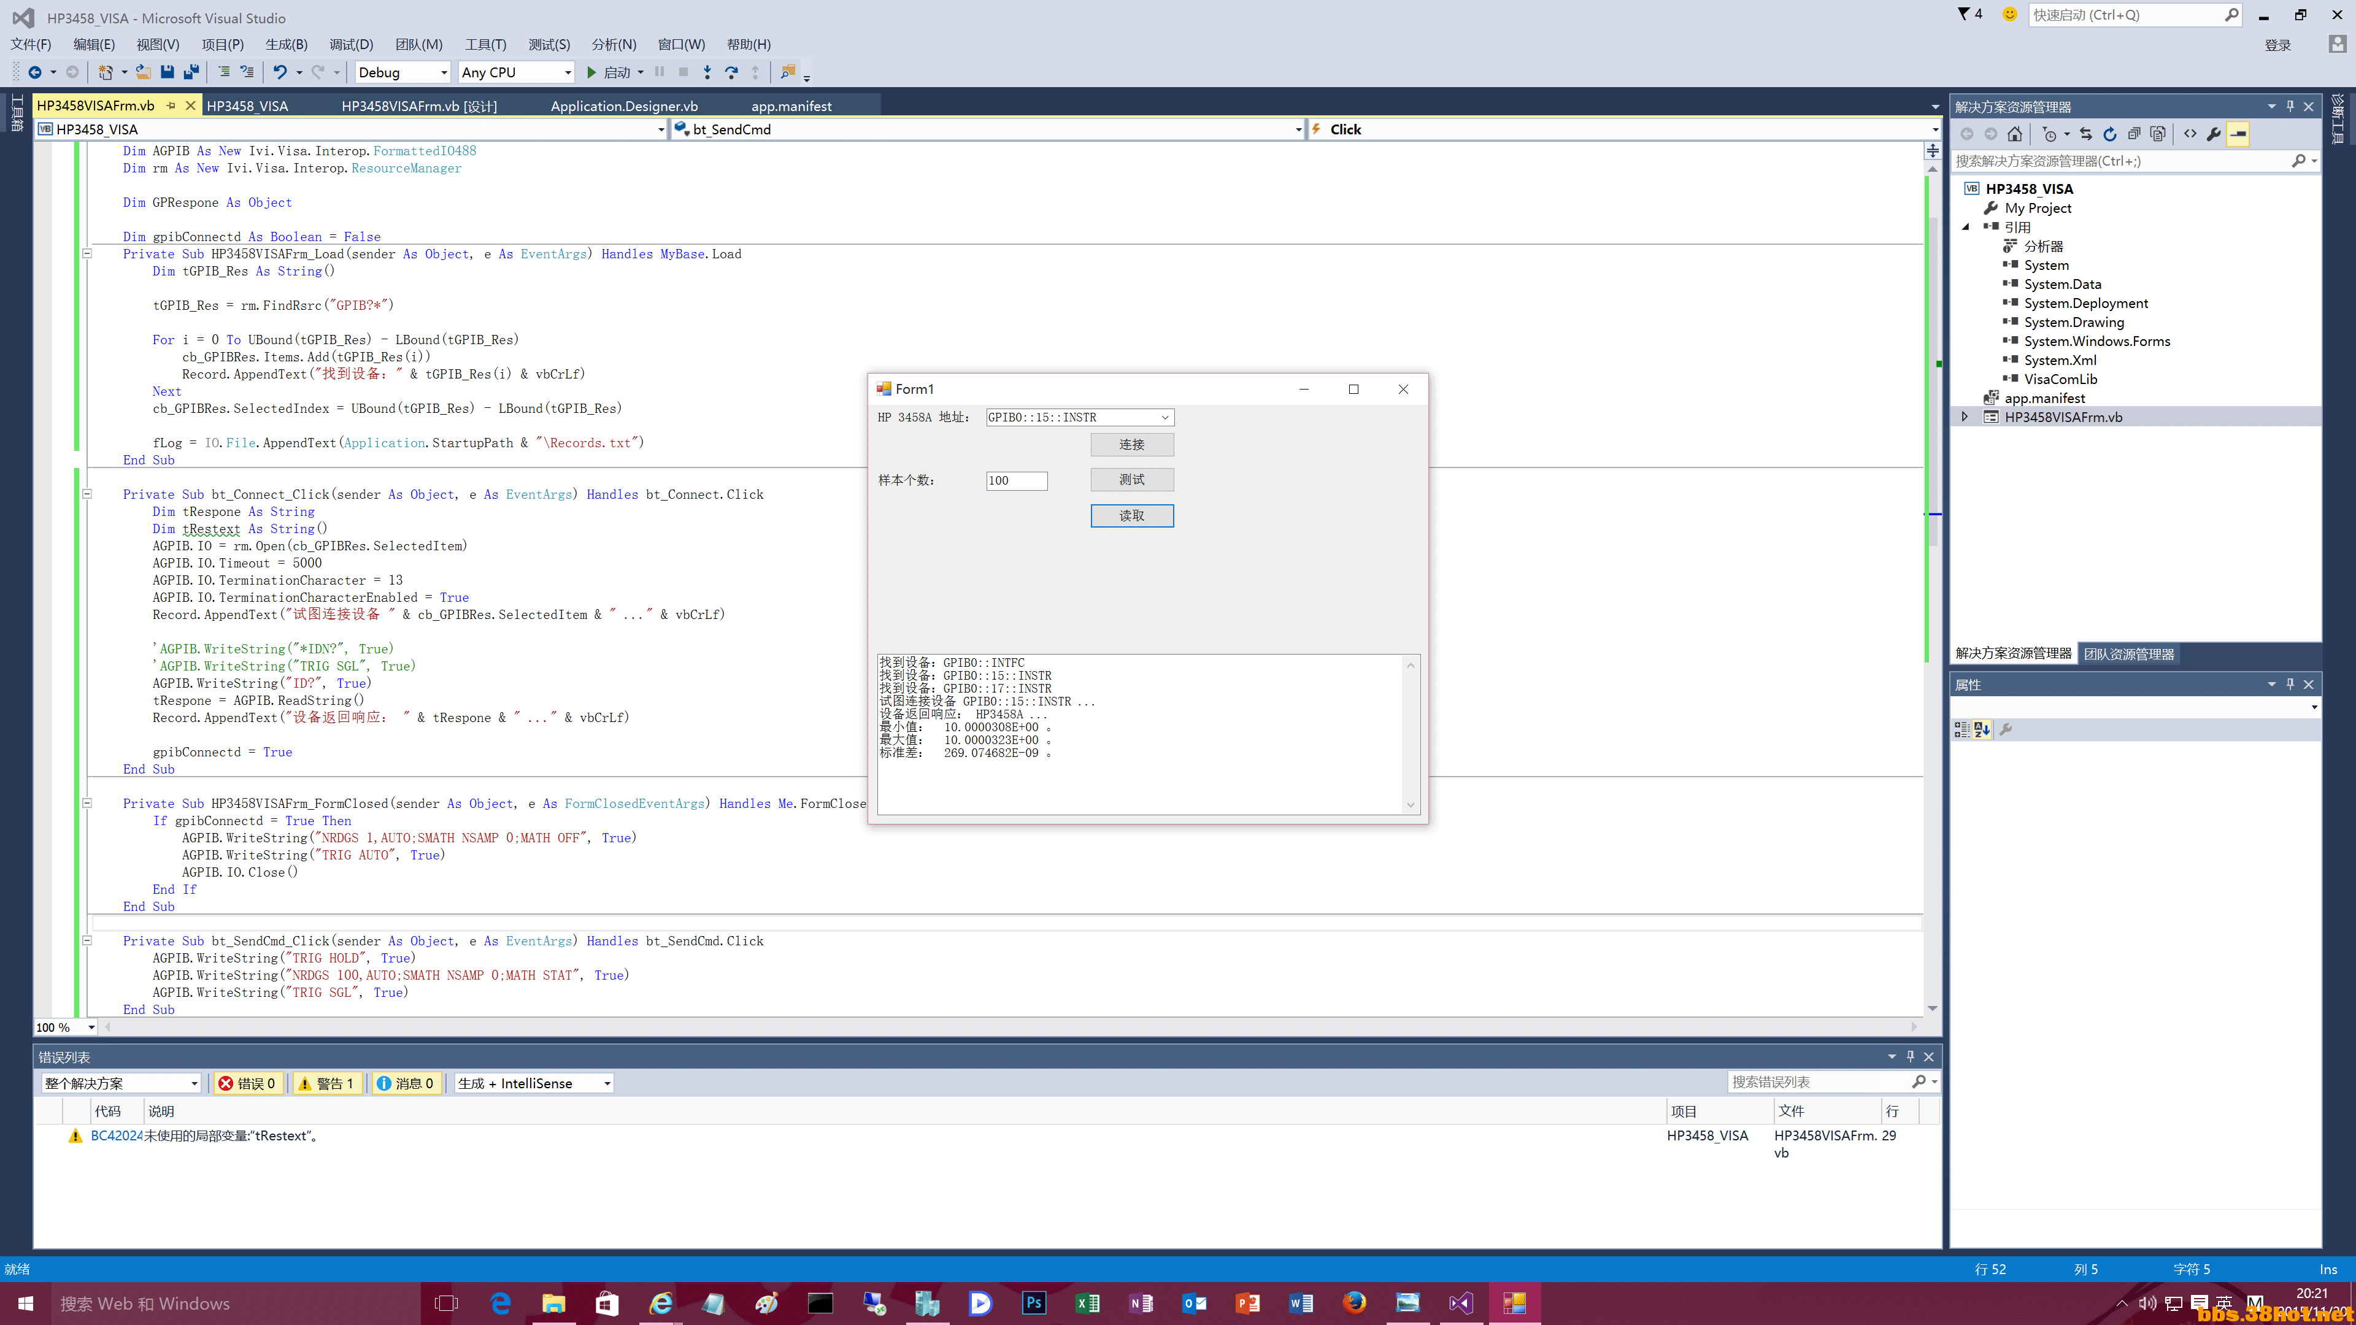Switch to the HP3458VISAFrm.vb design tab
The height and width of the screenshot is (1325, 2356).
[x=419, y=106]
